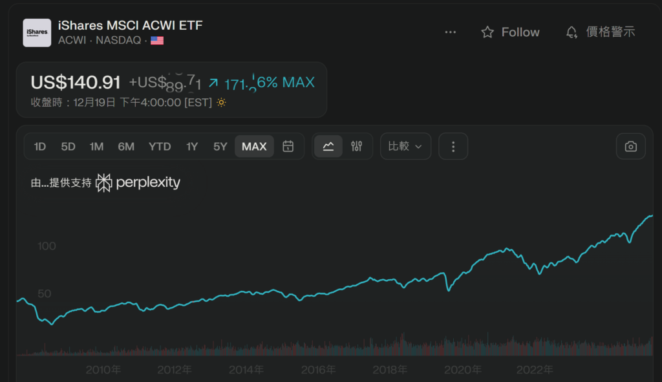Switch chart range to 1D
The width and height of the screenshot is (662, 382).
40,147
